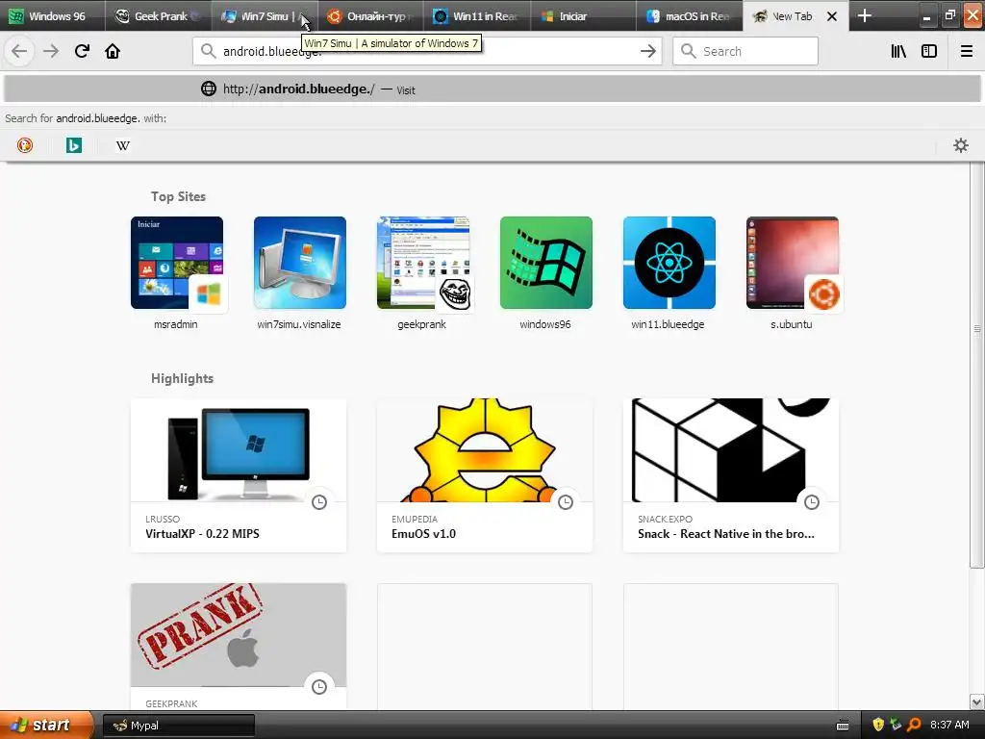Click the 8:37 AM taskbar clock

(x=949, y=725)
